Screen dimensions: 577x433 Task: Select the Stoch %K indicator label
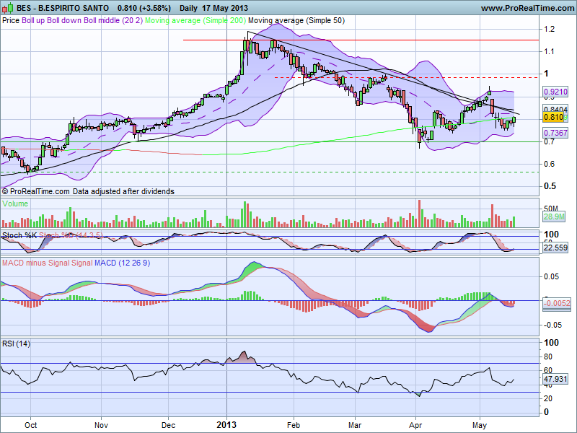(x=19, y=235)
